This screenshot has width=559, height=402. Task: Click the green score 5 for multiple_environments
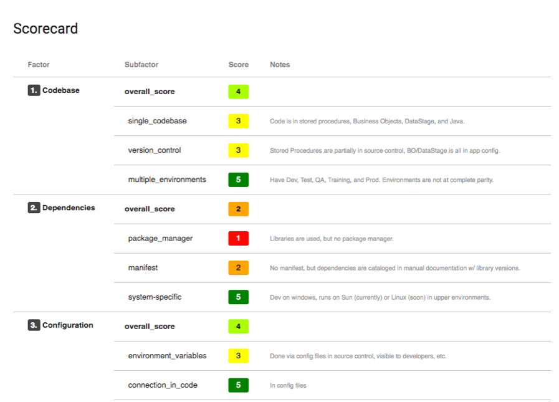239,179
